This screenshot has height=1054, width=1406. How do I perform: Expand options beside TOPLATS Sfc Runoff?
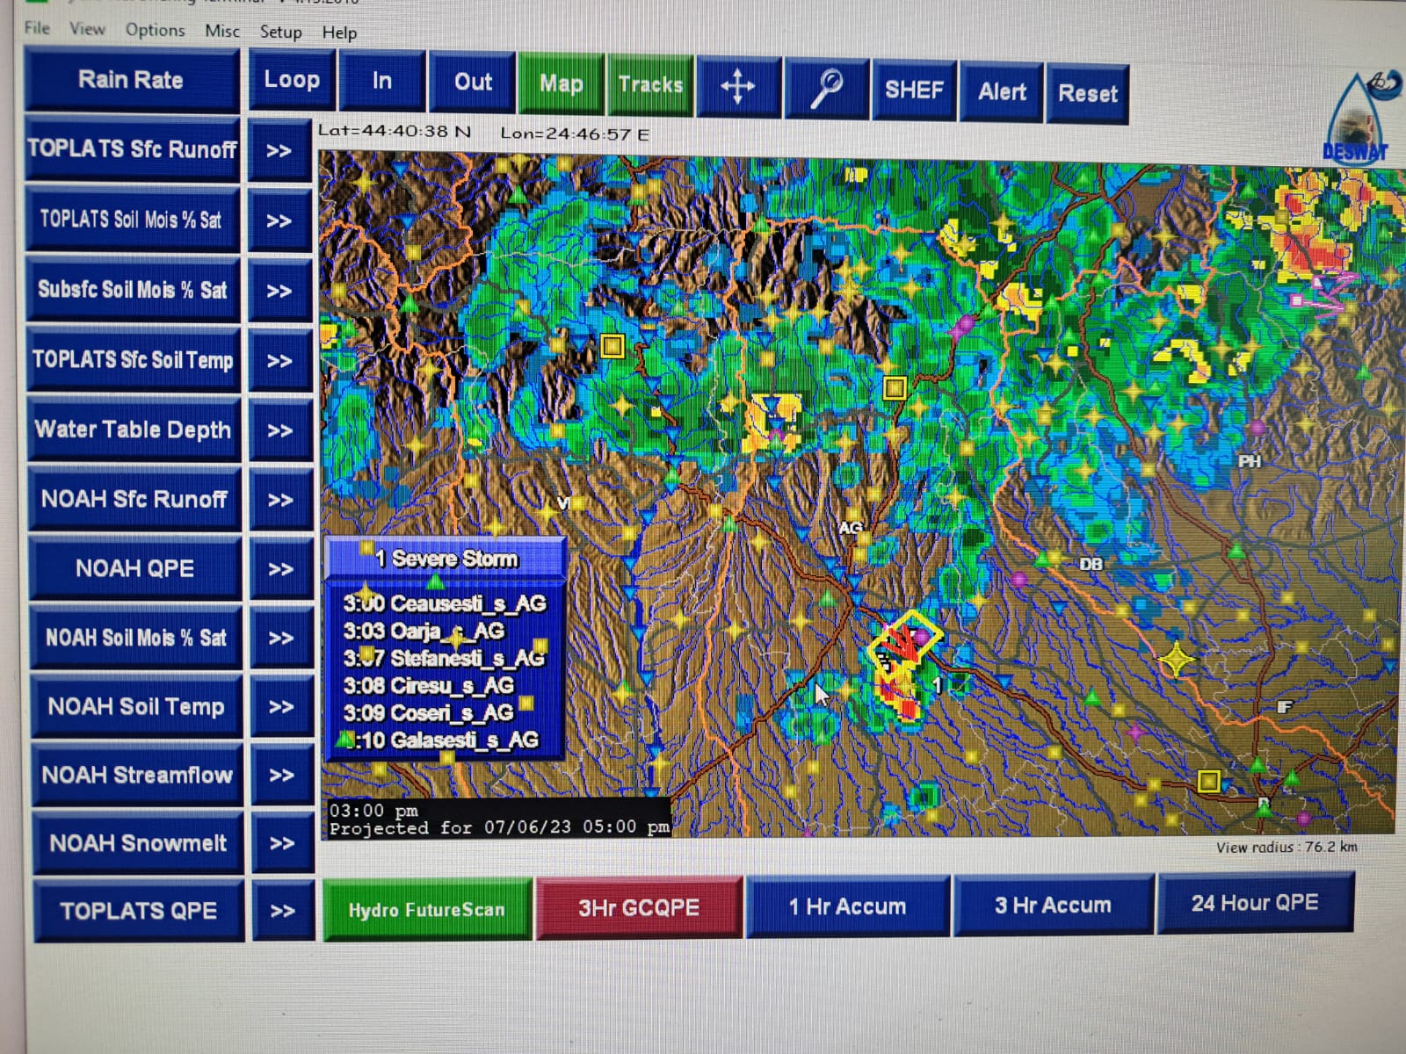279,151
